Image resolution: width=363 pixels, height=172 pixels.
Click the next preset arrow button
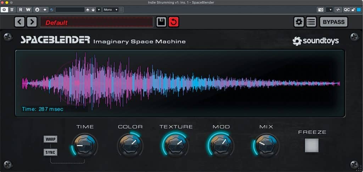32,22
